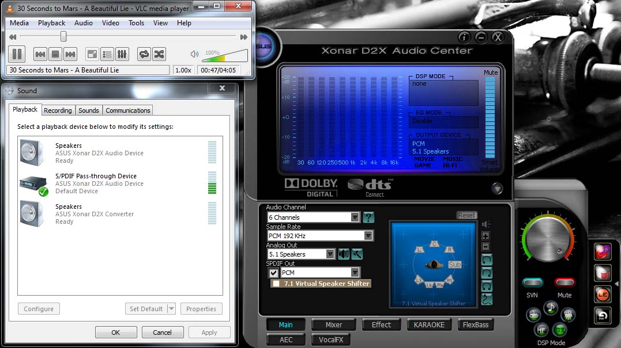Select Speakers ASUS Xonar D2X Audio Device
The image size is (621, 348).
click(x=120, y=153)
